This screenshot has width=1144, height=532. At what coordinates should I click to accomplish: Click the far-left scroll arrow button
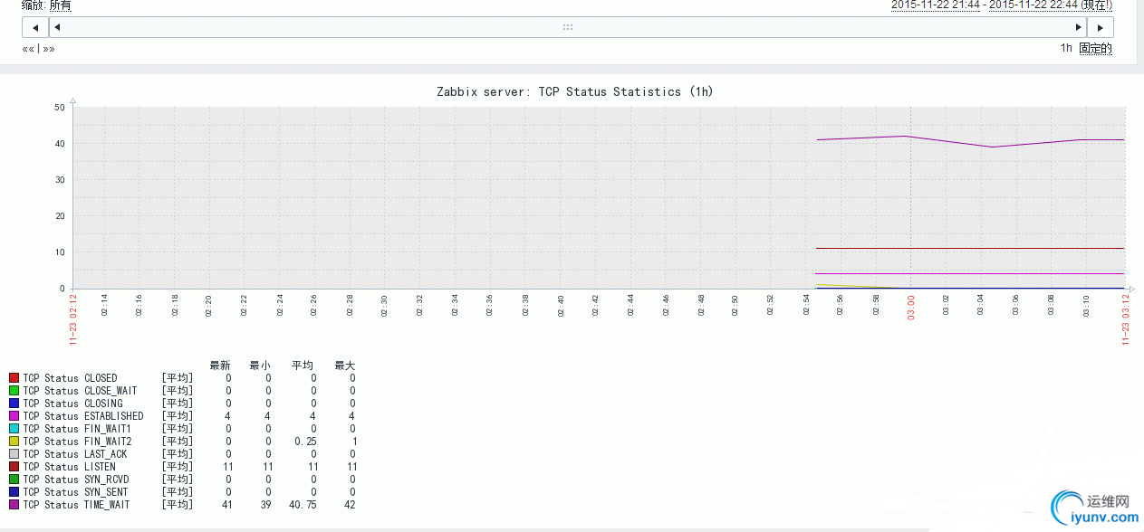click(34, 27)
